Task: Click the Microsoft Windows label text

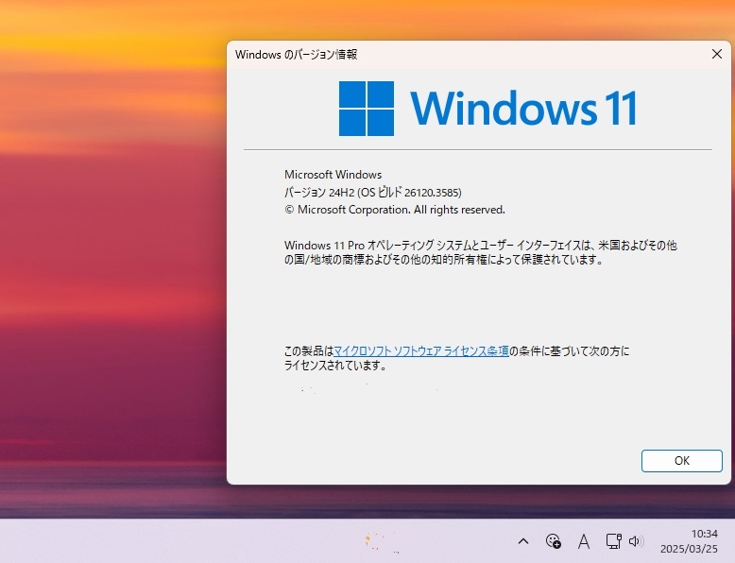Action: pos(333,175)
